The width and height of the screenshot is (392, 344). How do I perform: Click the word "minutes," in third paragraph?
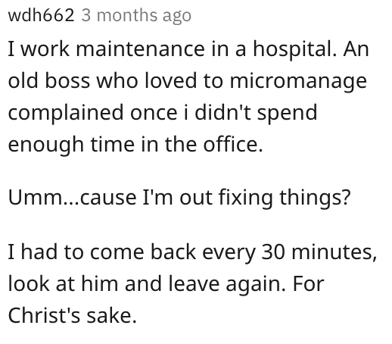pos(334,253)
